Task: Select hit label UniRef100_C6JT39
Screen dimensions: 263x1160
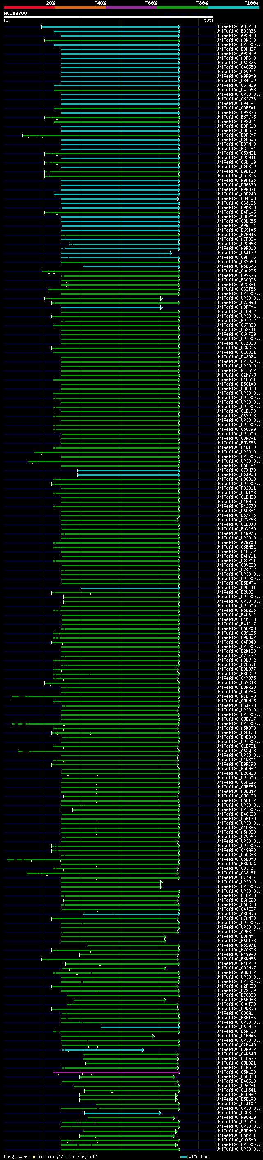Action: pyautogui.click(x=236, y=253)
